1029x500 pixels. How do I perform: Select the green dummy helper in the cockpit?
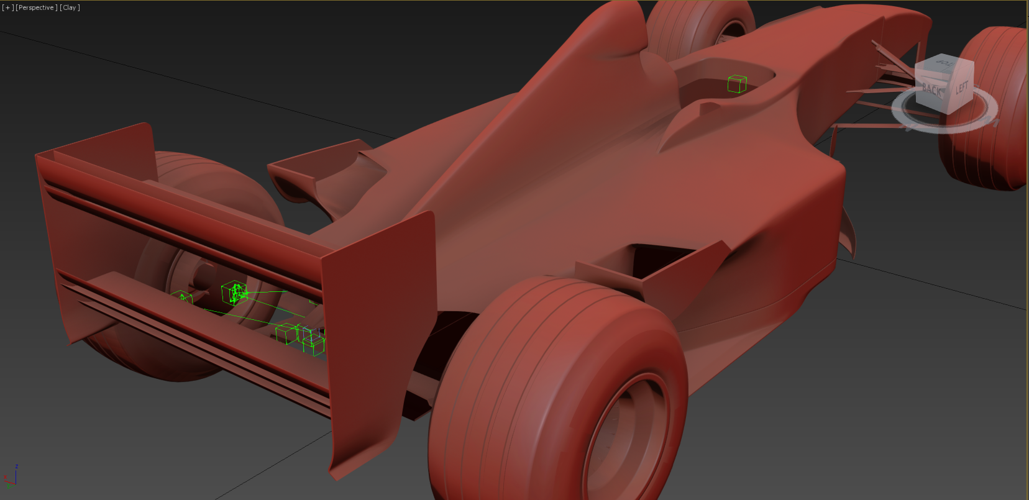[x=737, y=84]
